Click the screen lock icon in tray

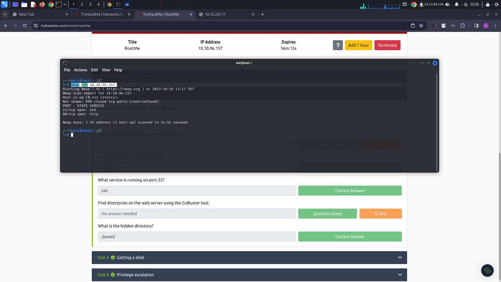tap(488, 5)
